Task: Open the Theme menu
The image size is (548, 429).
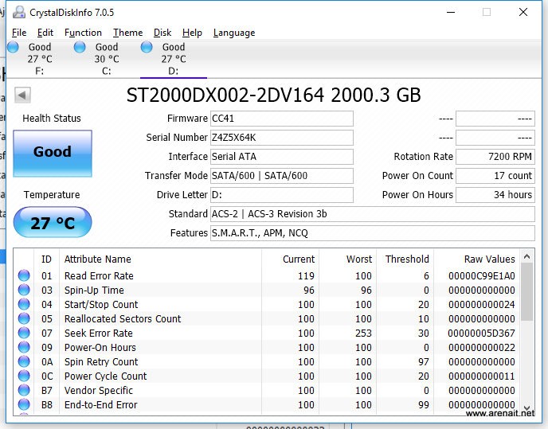Action: [127, 33]
